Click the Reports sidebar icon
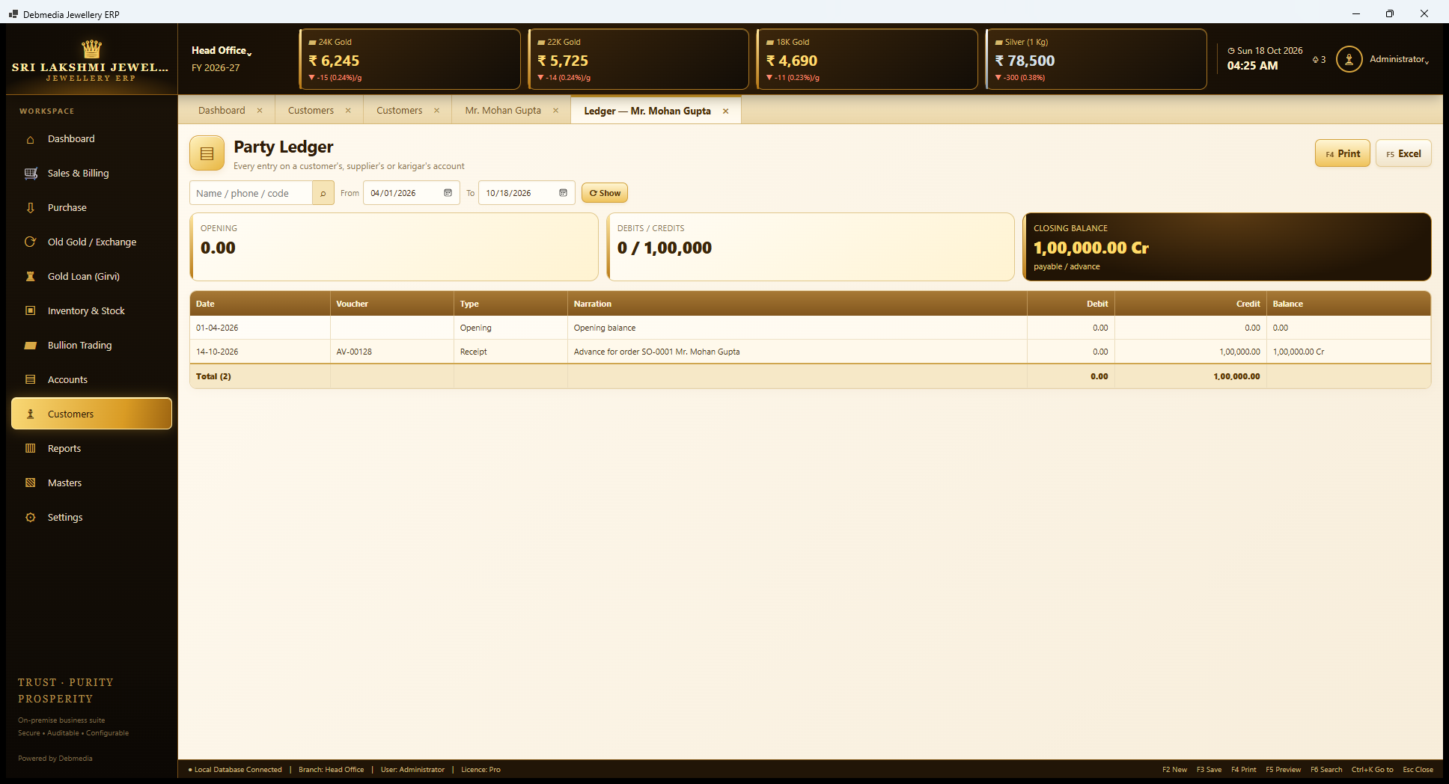 click(30, 449)
